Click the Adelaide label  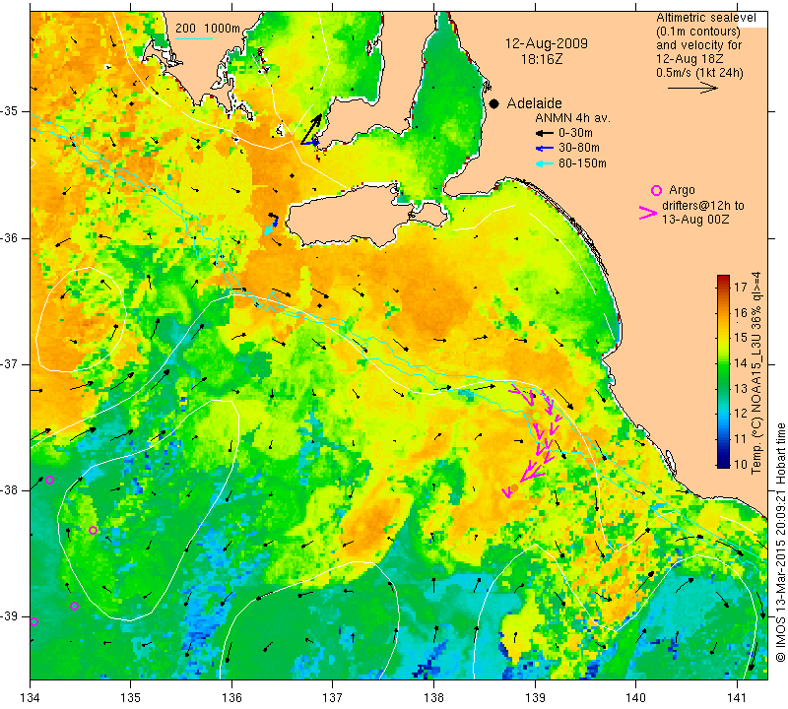(534, 103)
